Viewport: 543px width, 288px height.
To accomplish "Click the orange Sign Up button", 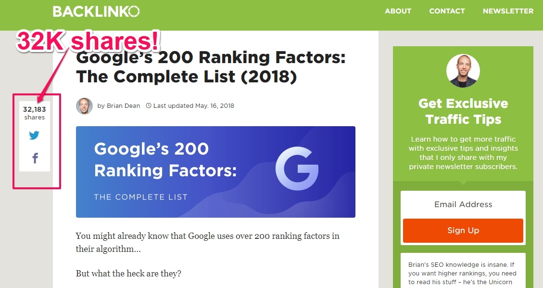I will pos(463,231).
